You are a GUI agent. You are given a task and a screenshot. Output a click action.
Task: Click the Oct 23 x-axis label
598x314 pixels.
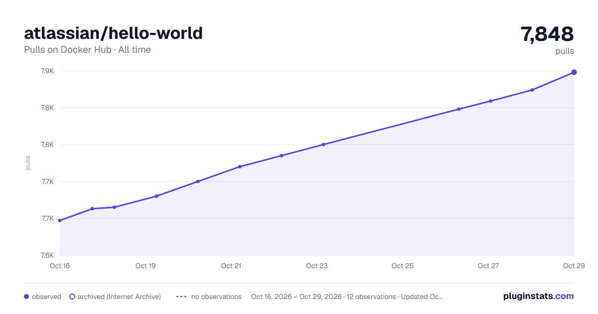[x=317, y=266]
